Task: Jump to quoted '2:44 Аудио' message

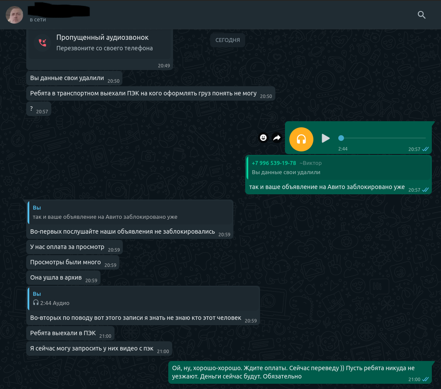Action: [x=143, y=298]
